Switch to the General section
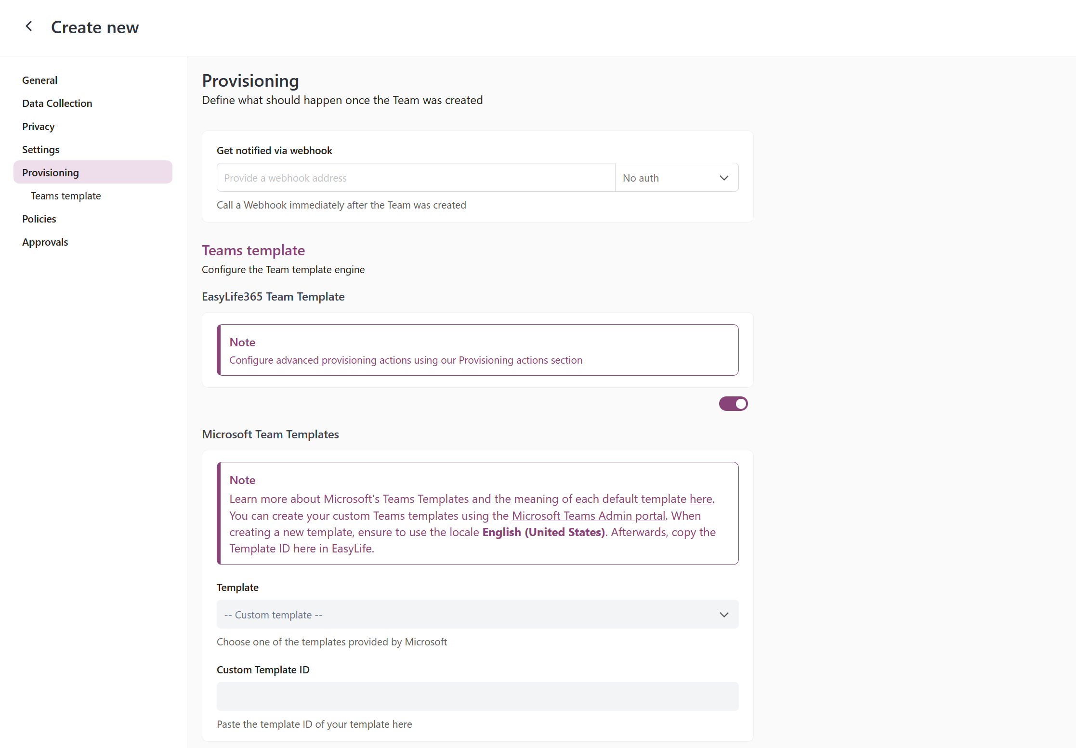This screenshot has width=1076, height=748. [39, 80]
